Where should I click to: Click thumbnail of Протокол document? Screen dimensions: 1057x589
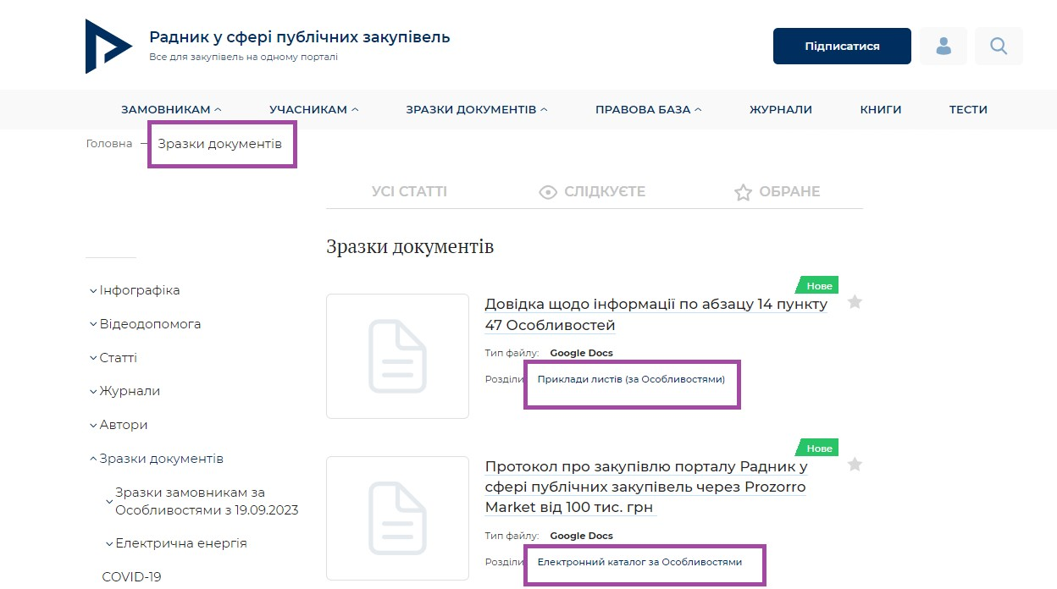click(397, 518)
